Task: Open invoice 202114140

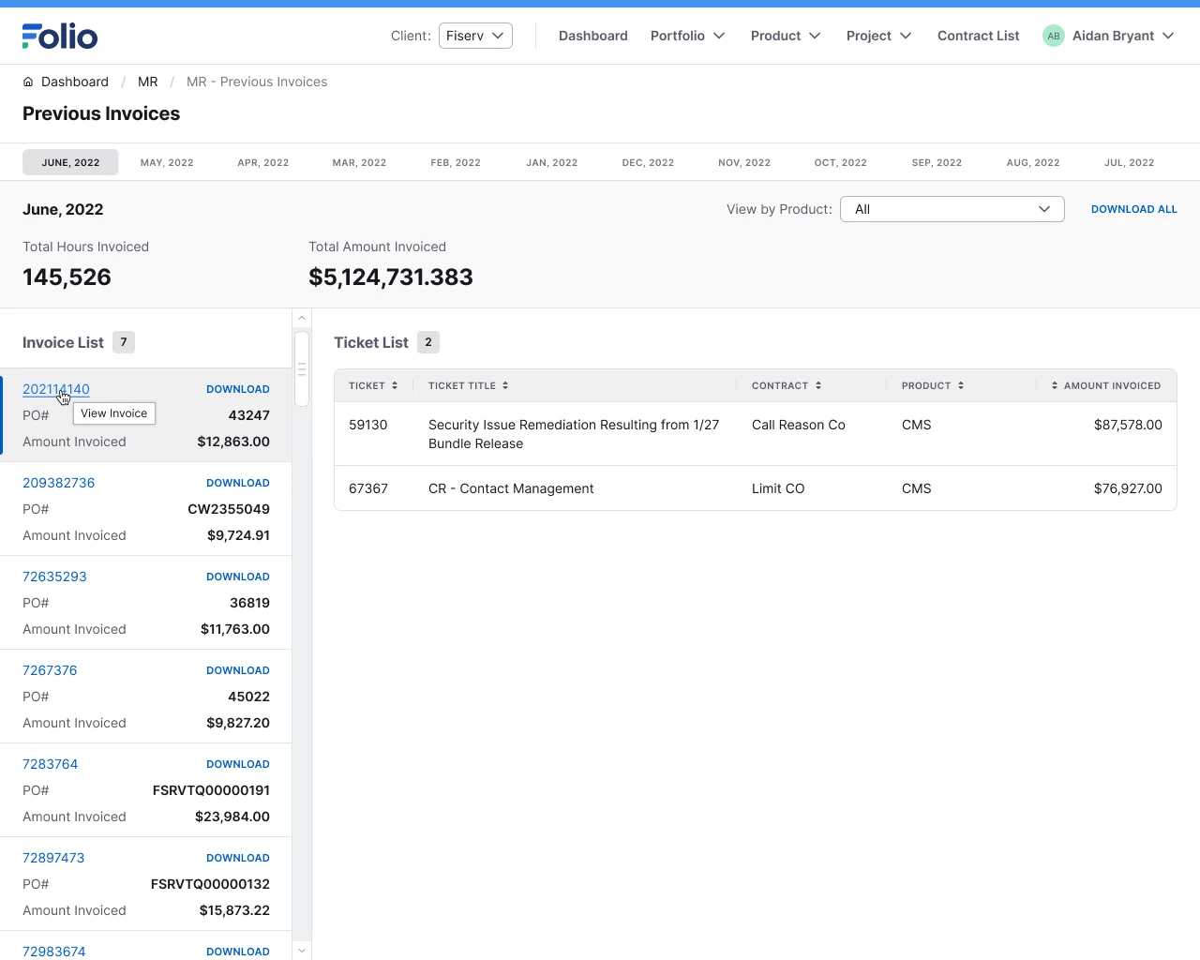Action: [56, 389]
